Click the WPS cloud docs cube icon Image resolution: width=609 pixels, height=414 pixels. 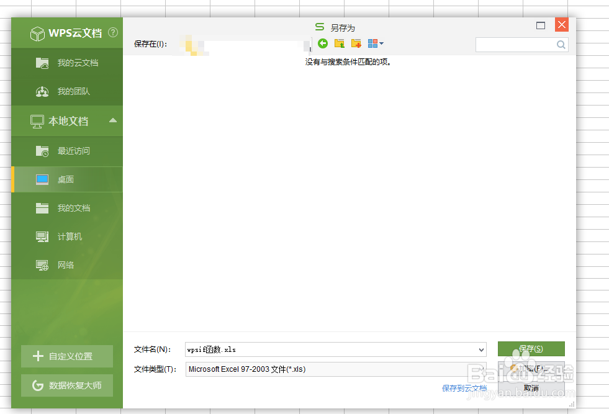pyautogui.click(x=37, y=34)
